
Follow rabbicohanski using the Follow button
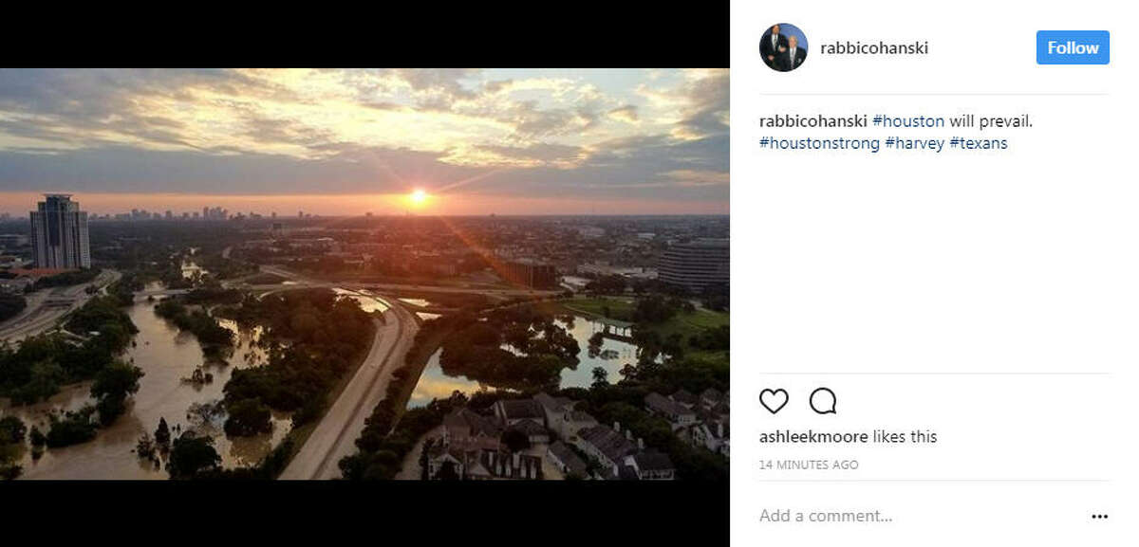pos(1073,46)
